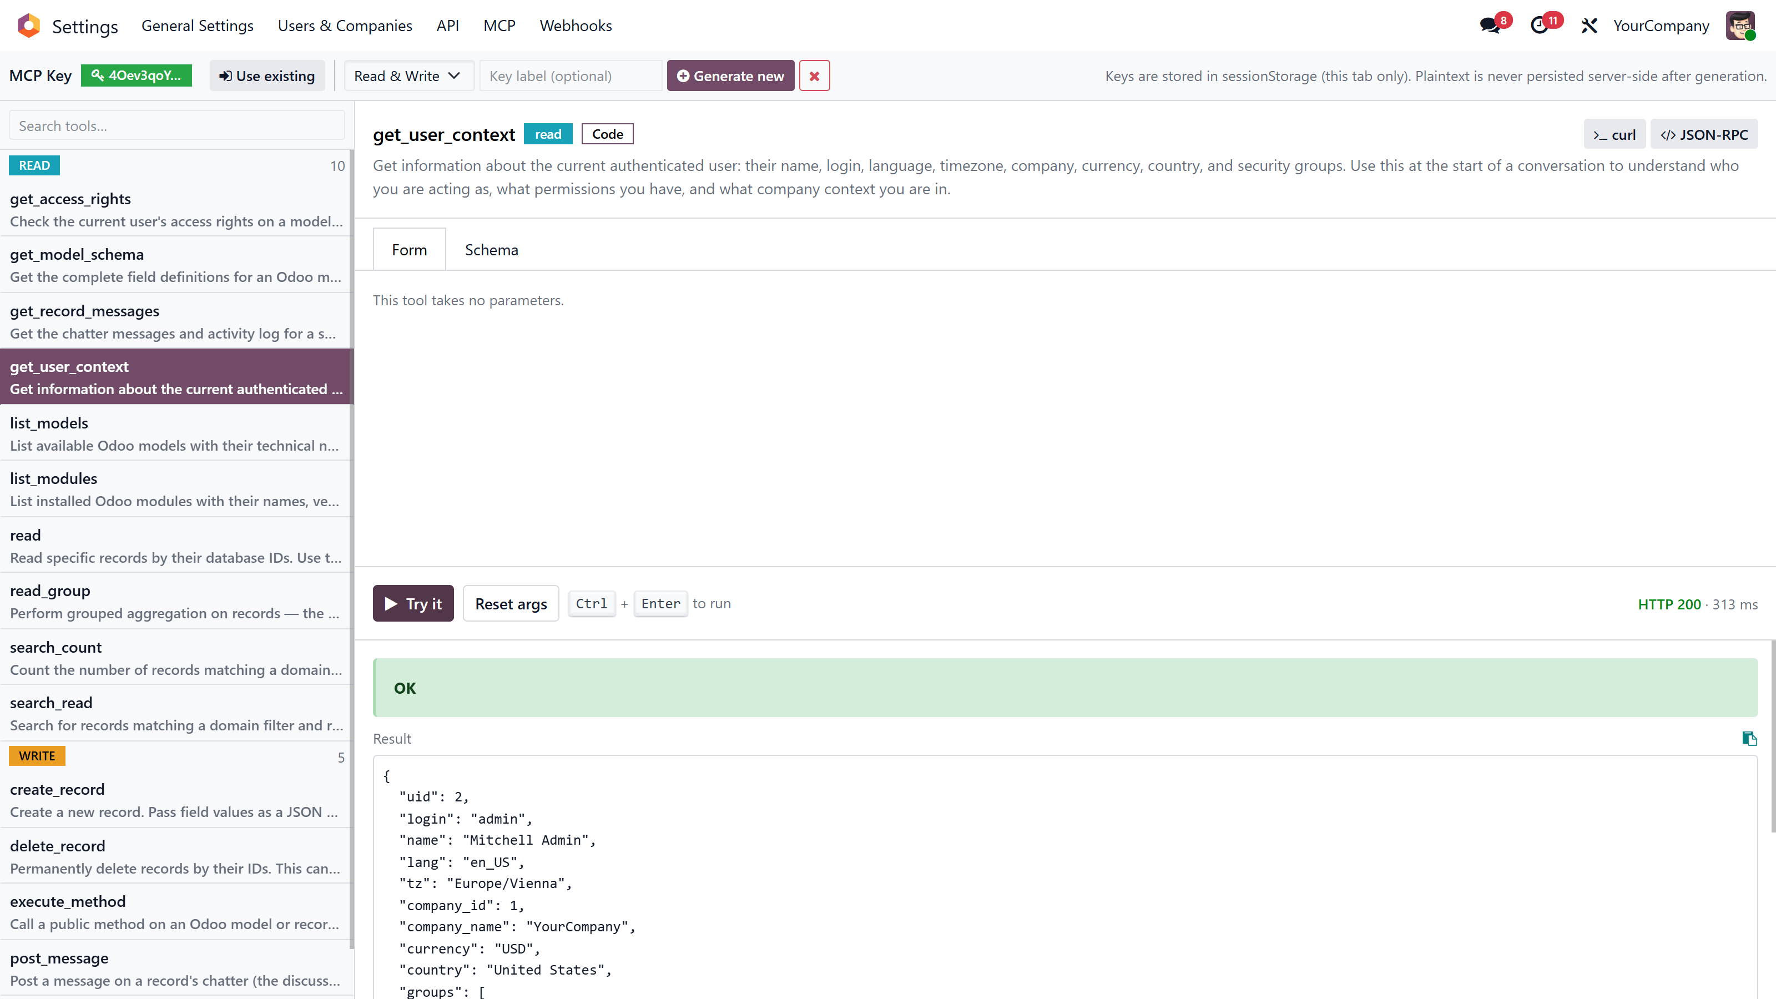Screen dimensions: 1776x999
Task: Open the API menu item
Action: [x=448, y=26]
